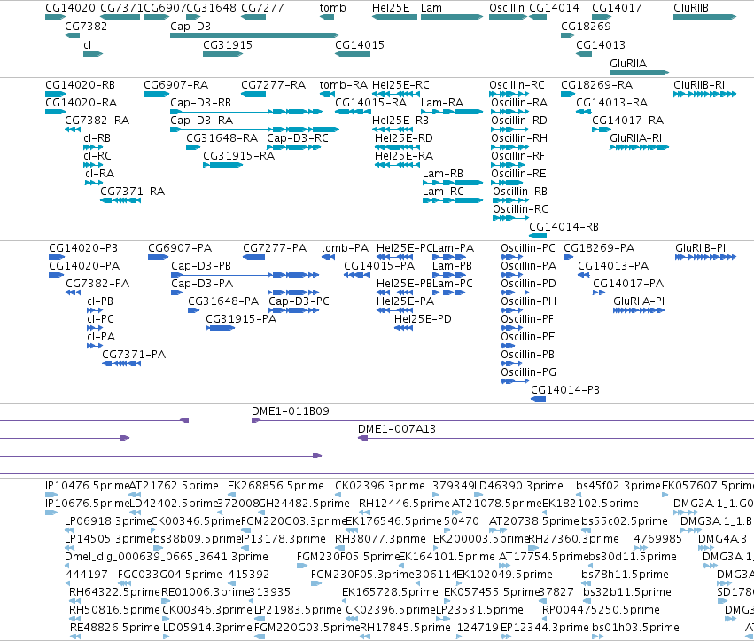The height and width of the screenshot is (641, 754).
Task: Select the CG14014-PB protein feature
Action: pos(538,399)
